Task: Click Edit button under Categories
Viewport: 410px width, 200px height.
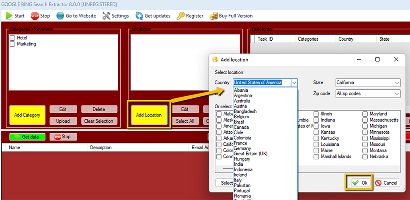Action: click(x=63, y=109)
